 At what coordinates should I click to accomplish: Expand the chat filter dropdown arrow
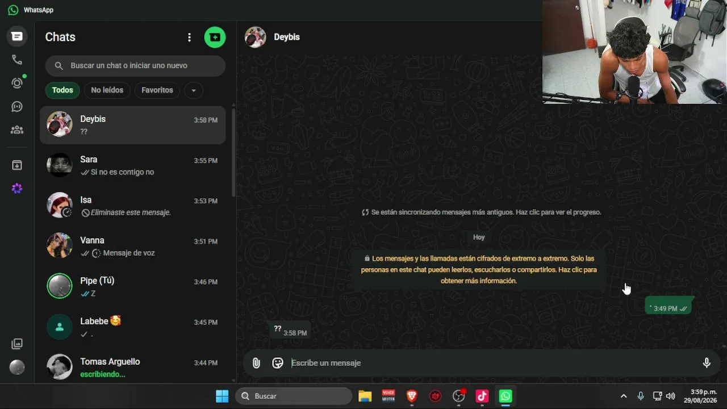pyautogui.click(x=194, y=90)
